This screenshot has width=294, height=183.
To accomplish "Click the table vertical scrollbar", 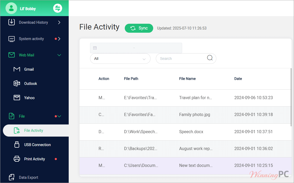I will point(291,97).
